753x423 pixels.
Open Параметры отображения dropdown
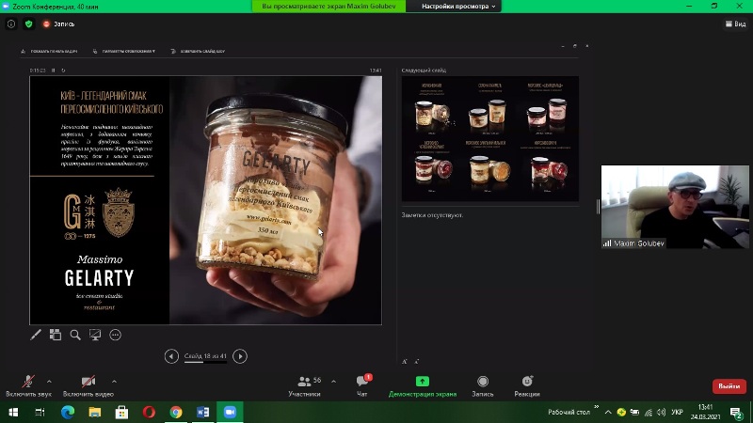pyautogui.click(x=124, y=51)
